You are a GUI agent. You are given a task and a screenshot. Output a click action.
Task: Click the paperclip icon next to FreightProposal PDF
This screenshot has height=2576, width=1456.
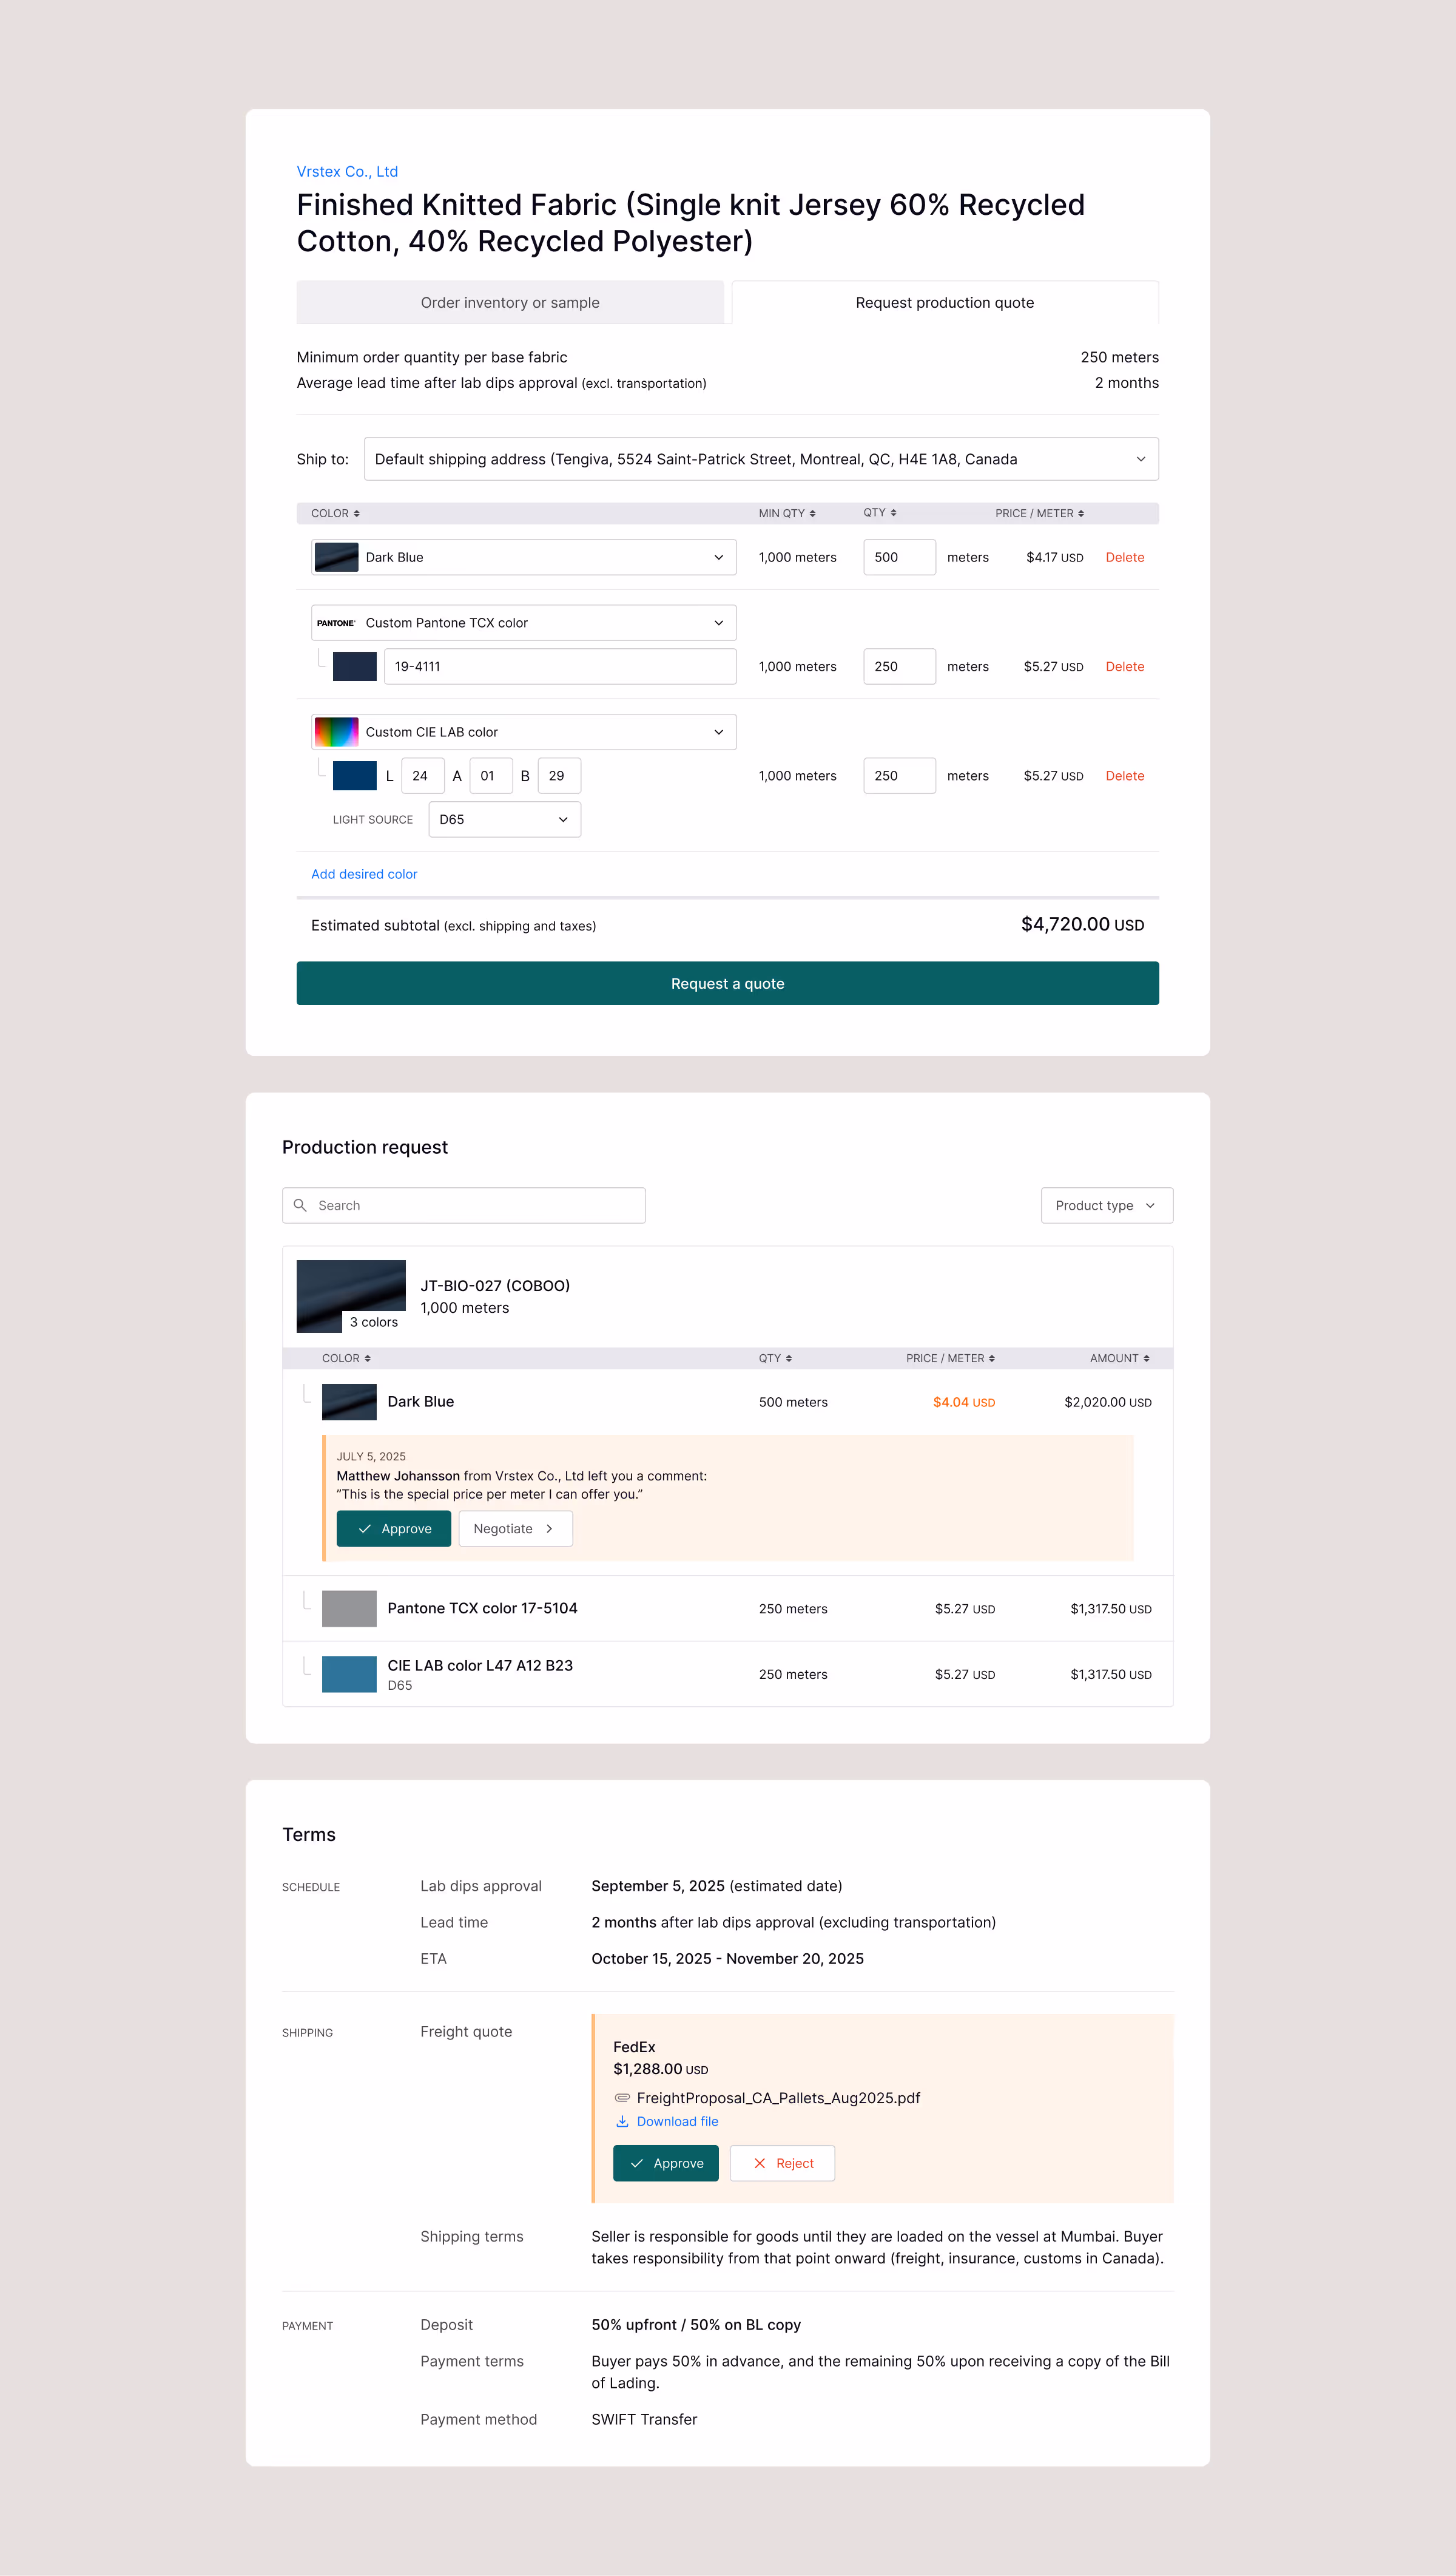[622, 2098]
